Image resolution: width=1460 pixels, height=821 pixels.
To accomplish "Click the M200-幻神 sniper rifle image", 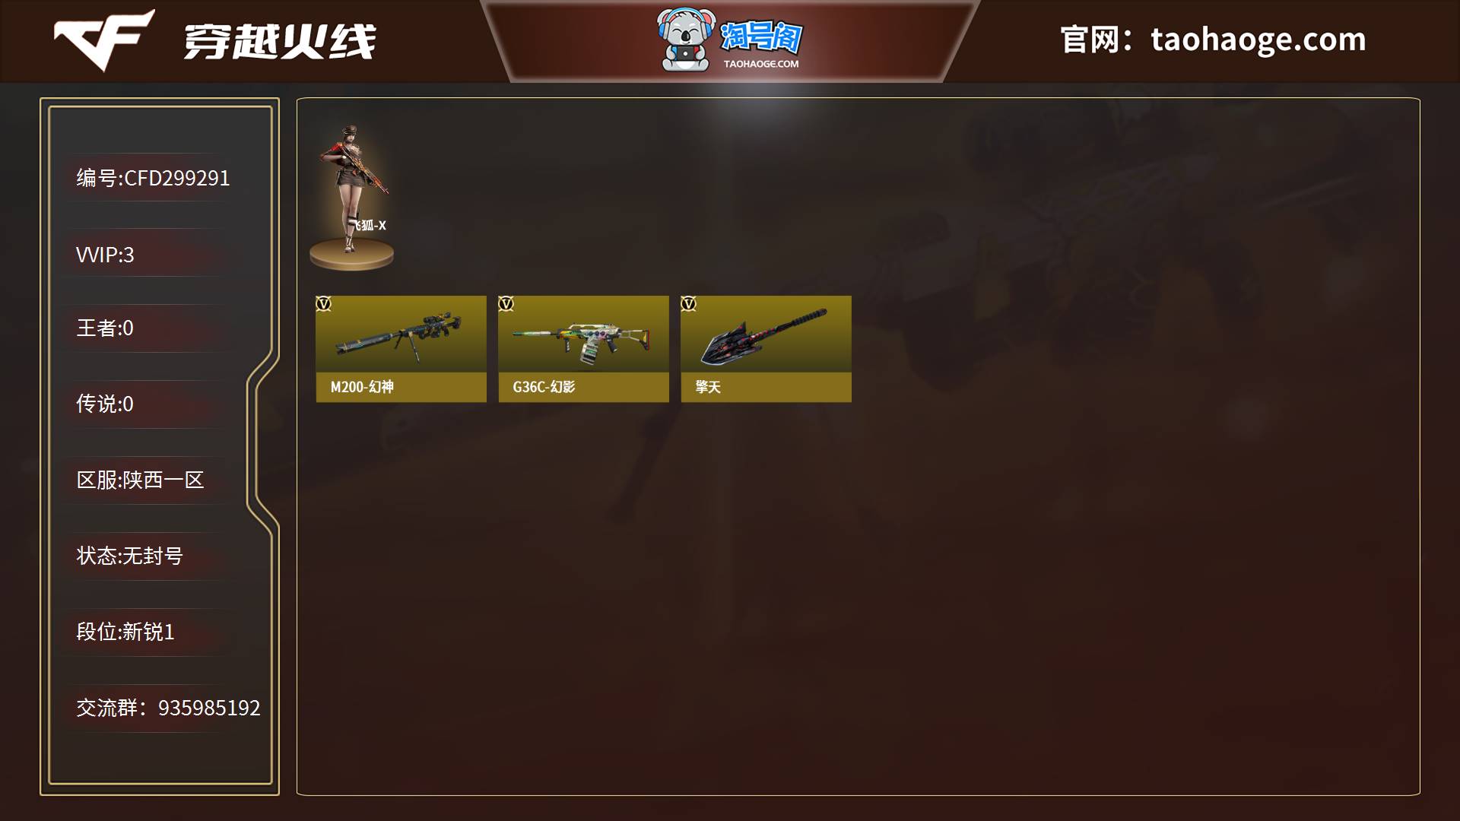I will coord(398,334).
